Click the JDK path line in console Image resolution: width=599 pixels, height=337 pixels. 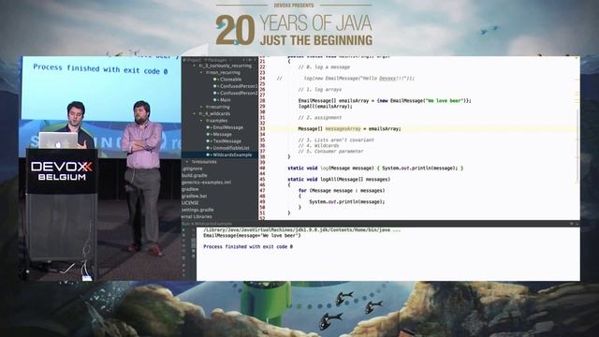(x=302, y=230)
